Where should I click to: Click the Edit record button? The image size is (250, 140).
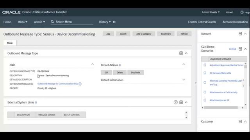[106, 72]
